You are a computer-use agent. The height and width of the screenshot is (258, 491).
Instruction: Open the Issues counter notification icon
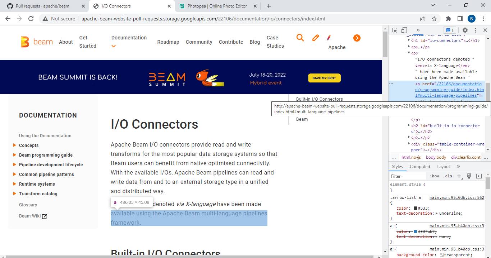[x=448, y=30]
